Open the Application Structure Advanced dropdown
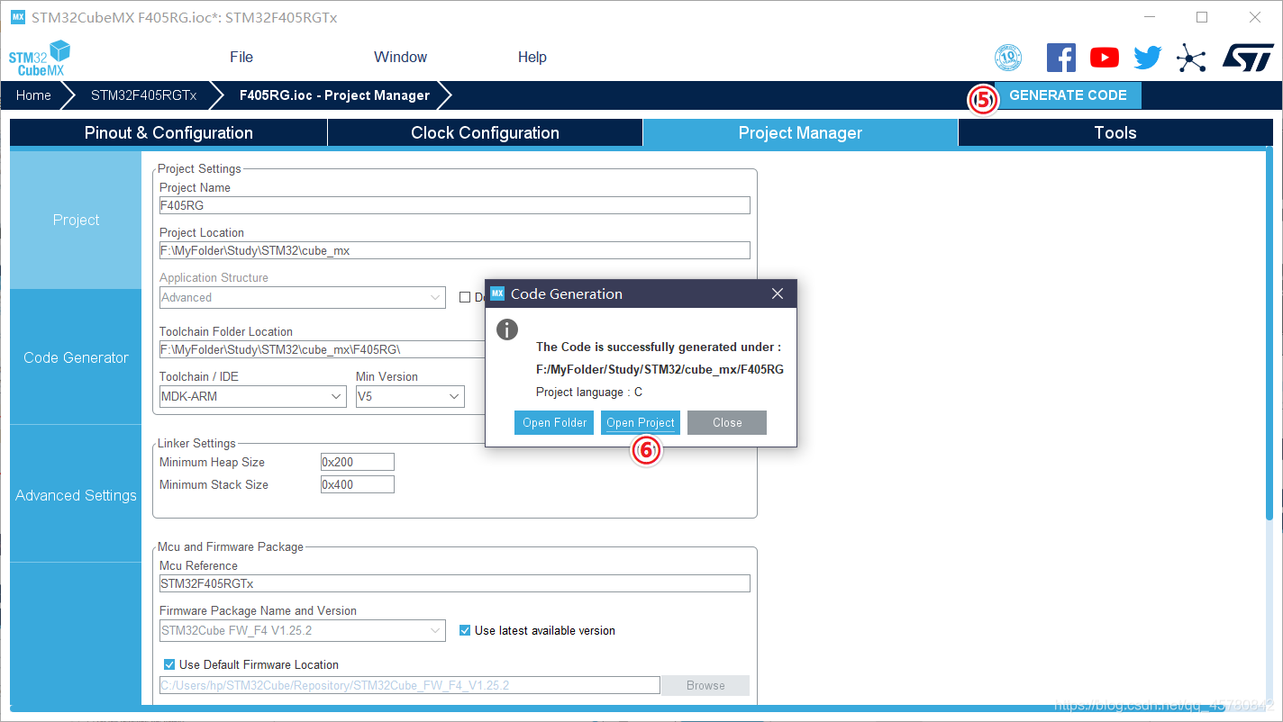Viewport: 1283px width, 722px height. point(302,297)
